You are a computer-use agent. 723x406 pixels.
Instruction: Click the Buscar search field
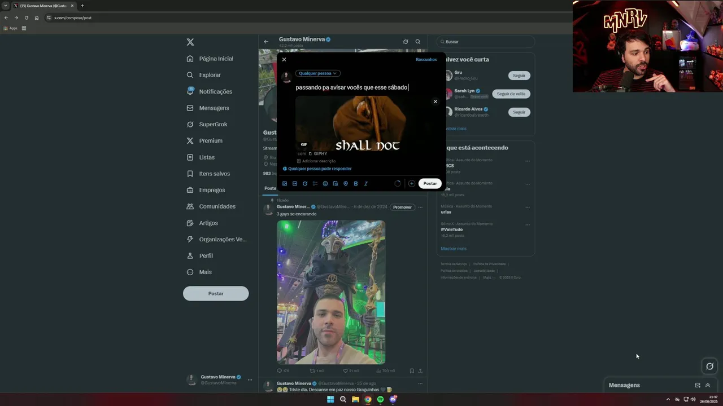(486, 42)
